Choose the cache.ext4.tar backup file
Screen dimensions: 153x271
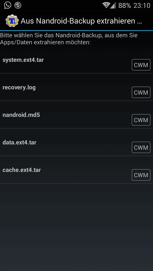76,170
